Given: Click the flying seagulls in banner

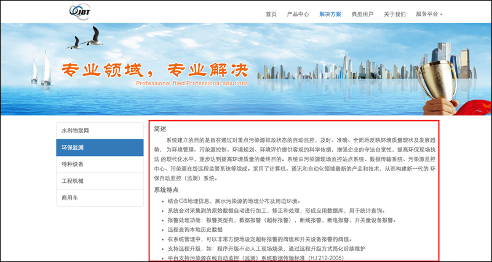Looking at the screenshot, I should pos(86,38).
